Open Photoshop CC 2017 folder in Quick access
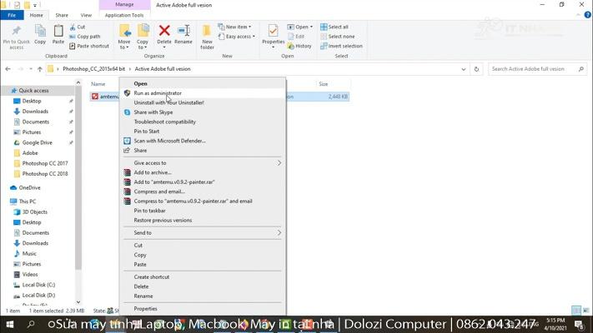Viewport: 593px width, 333px height. pos(45,163)
